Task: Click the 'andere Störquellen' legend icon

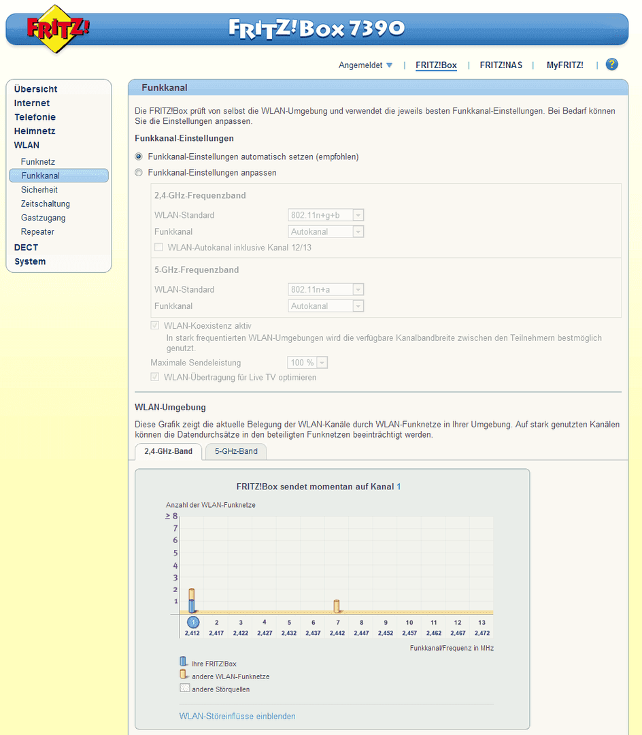Action: (184, 688)
